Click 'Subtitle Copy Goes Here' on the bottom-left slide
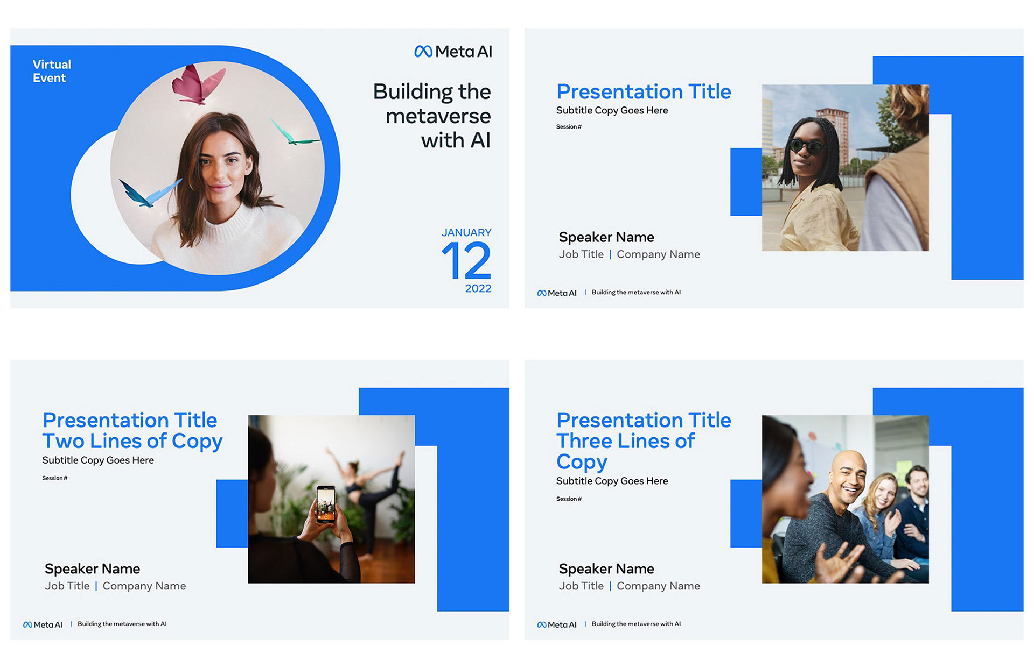The image size is (1034, 668). point(98,460)
